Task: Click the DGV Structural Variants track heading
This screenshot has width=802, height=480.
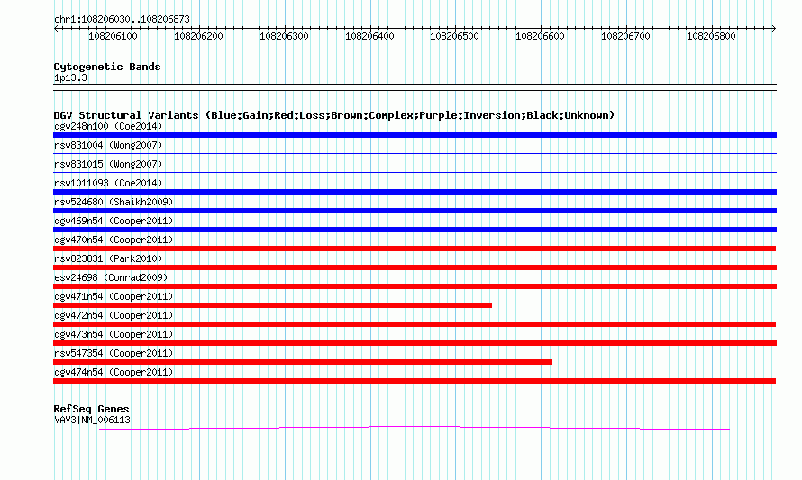Action: [x=334, y=115]
